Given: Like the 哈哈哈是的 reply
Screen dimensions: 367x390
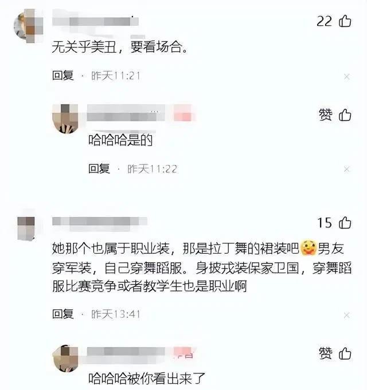Looking at the screenshot, I should (x=345, y=115).
